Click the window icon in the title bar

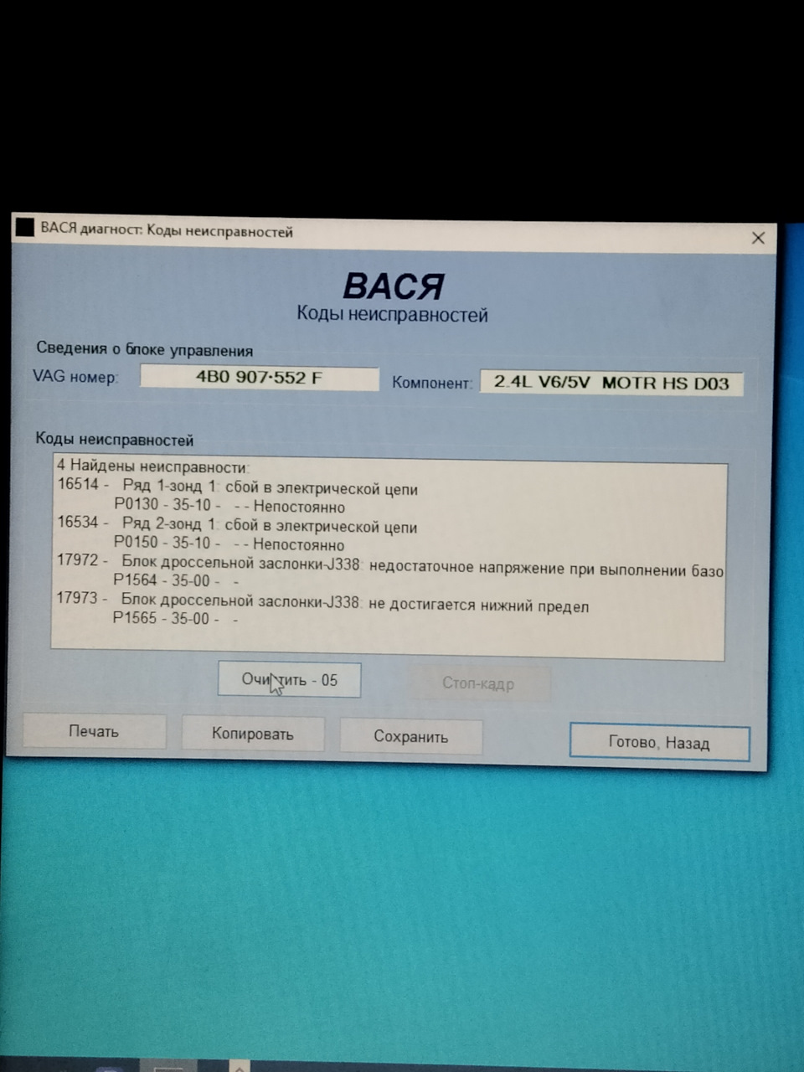click(25, 227)
